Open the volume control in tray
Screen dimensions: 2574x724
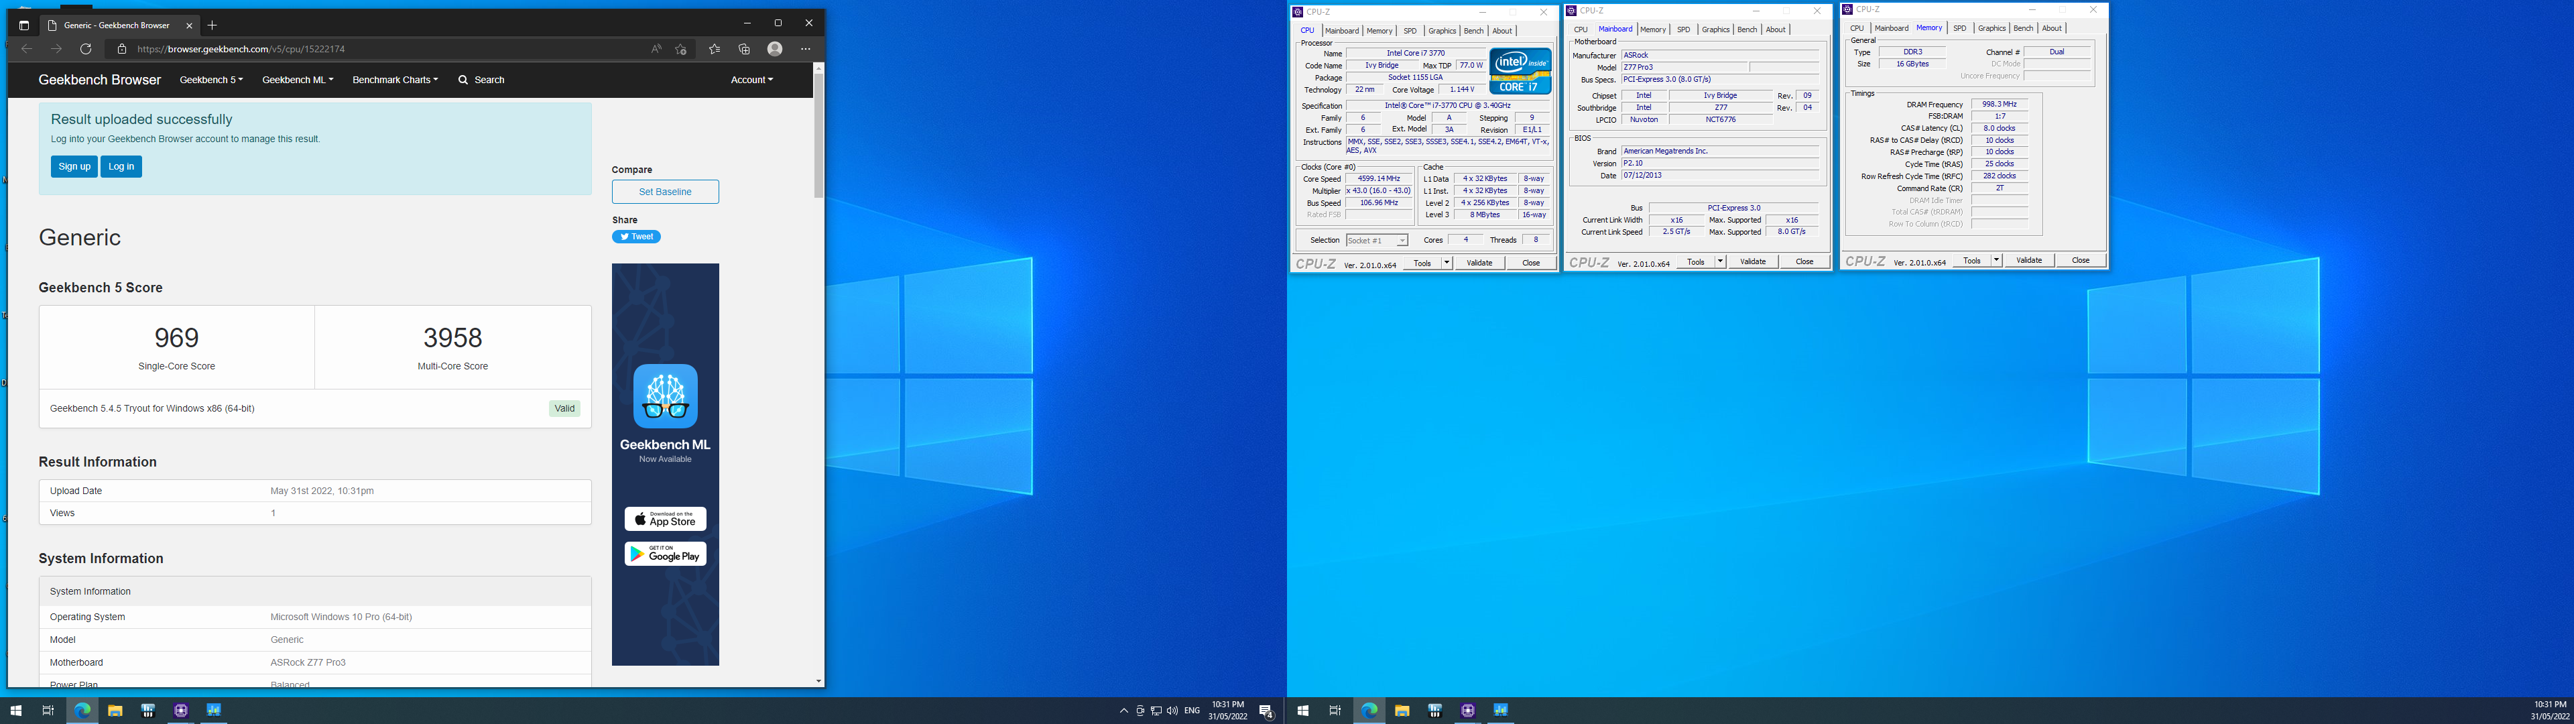coord(1172,711)
